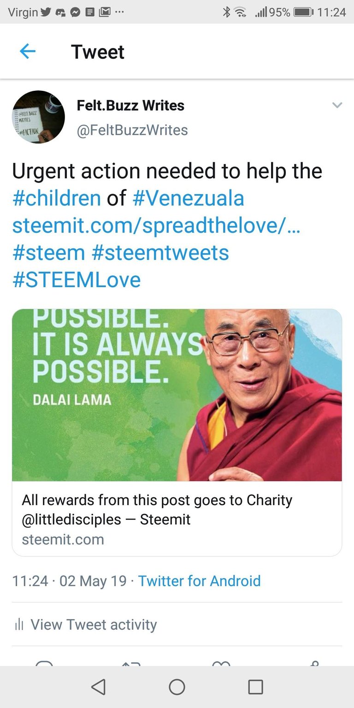Open the #Venezuala hashtag
This screenshot has width=354, height=708.
tap(188, 199)
